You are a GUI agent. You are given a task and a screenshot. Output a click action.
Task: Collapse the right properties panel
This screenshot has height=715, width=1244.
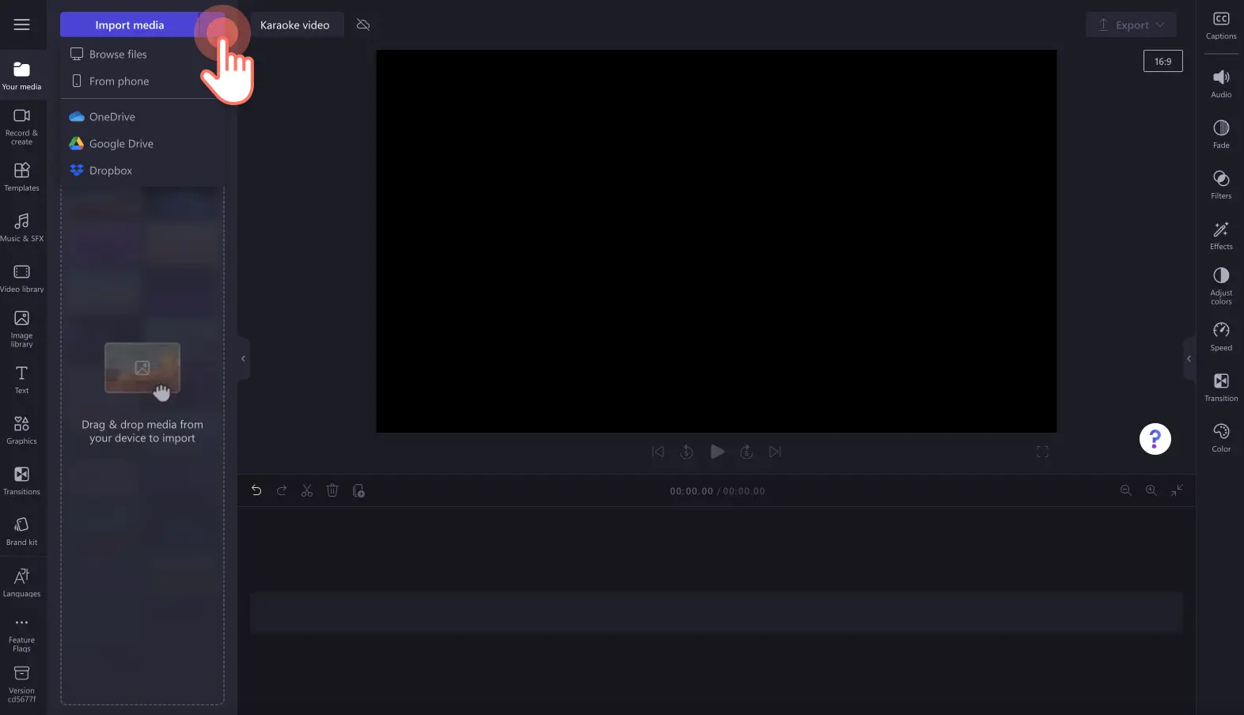coord(1189,359)
